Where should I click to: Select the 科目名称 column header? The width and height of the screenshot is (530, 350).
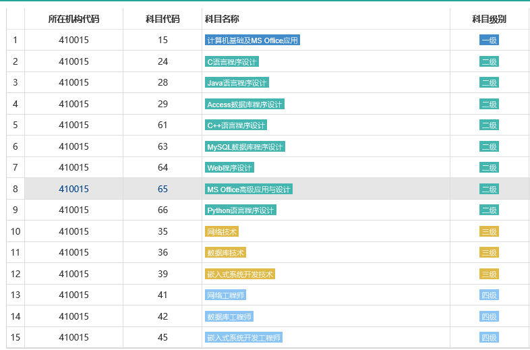pyautogui.click(x=222, y=19)
